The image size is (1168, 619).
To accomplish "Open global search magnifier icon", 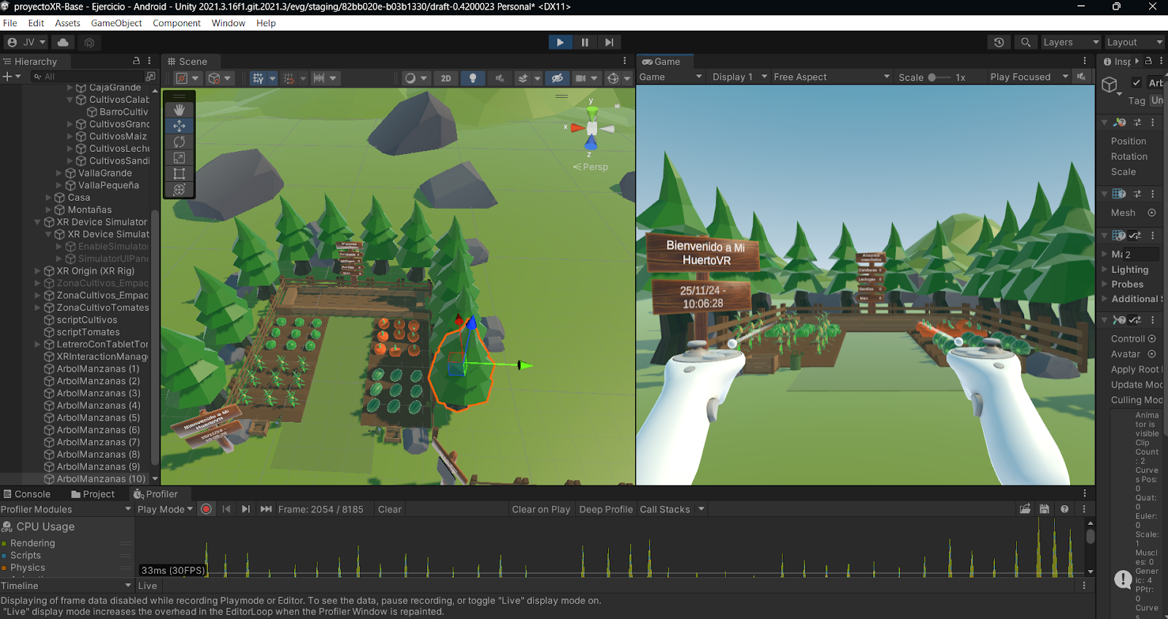I will (x=1026, y=42).
